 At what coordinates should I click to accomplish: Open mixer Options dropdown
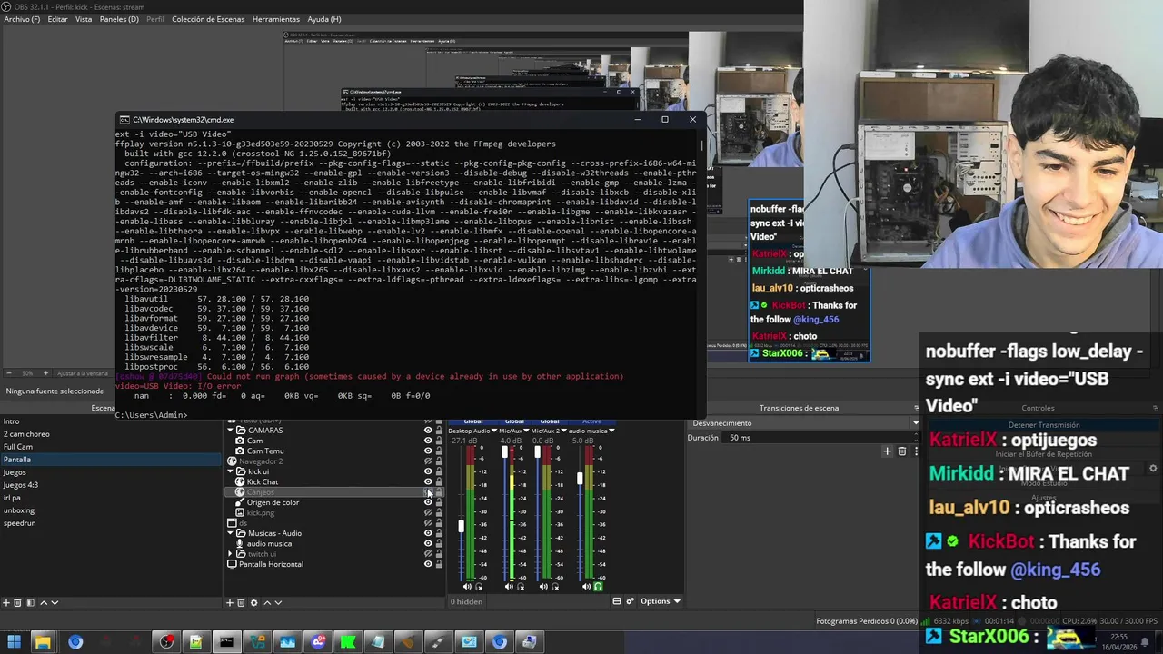coord(661,601)
